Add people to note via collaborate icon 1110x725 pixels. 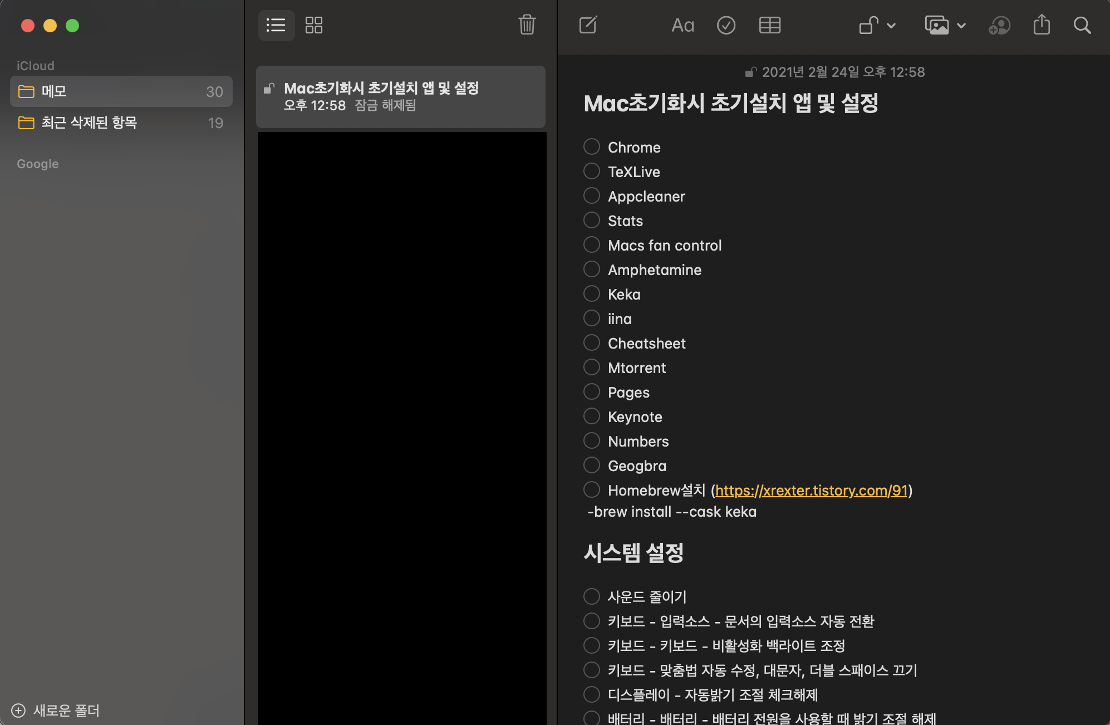coord(999,25)
